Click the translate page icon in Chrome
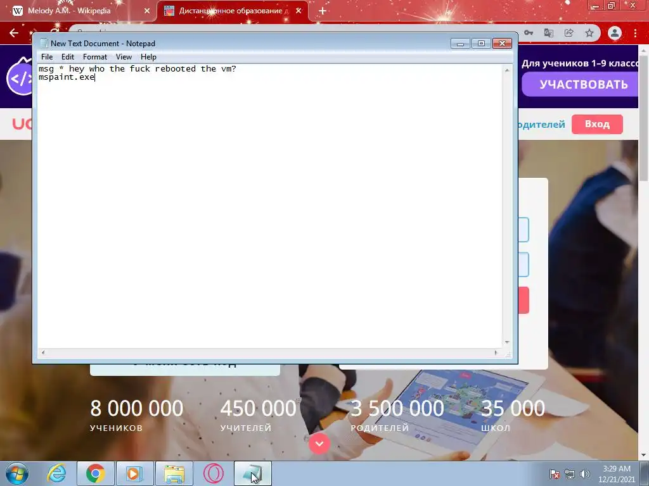Image resolution: width=649 pixels, height=486 pixels. point(549,33)
